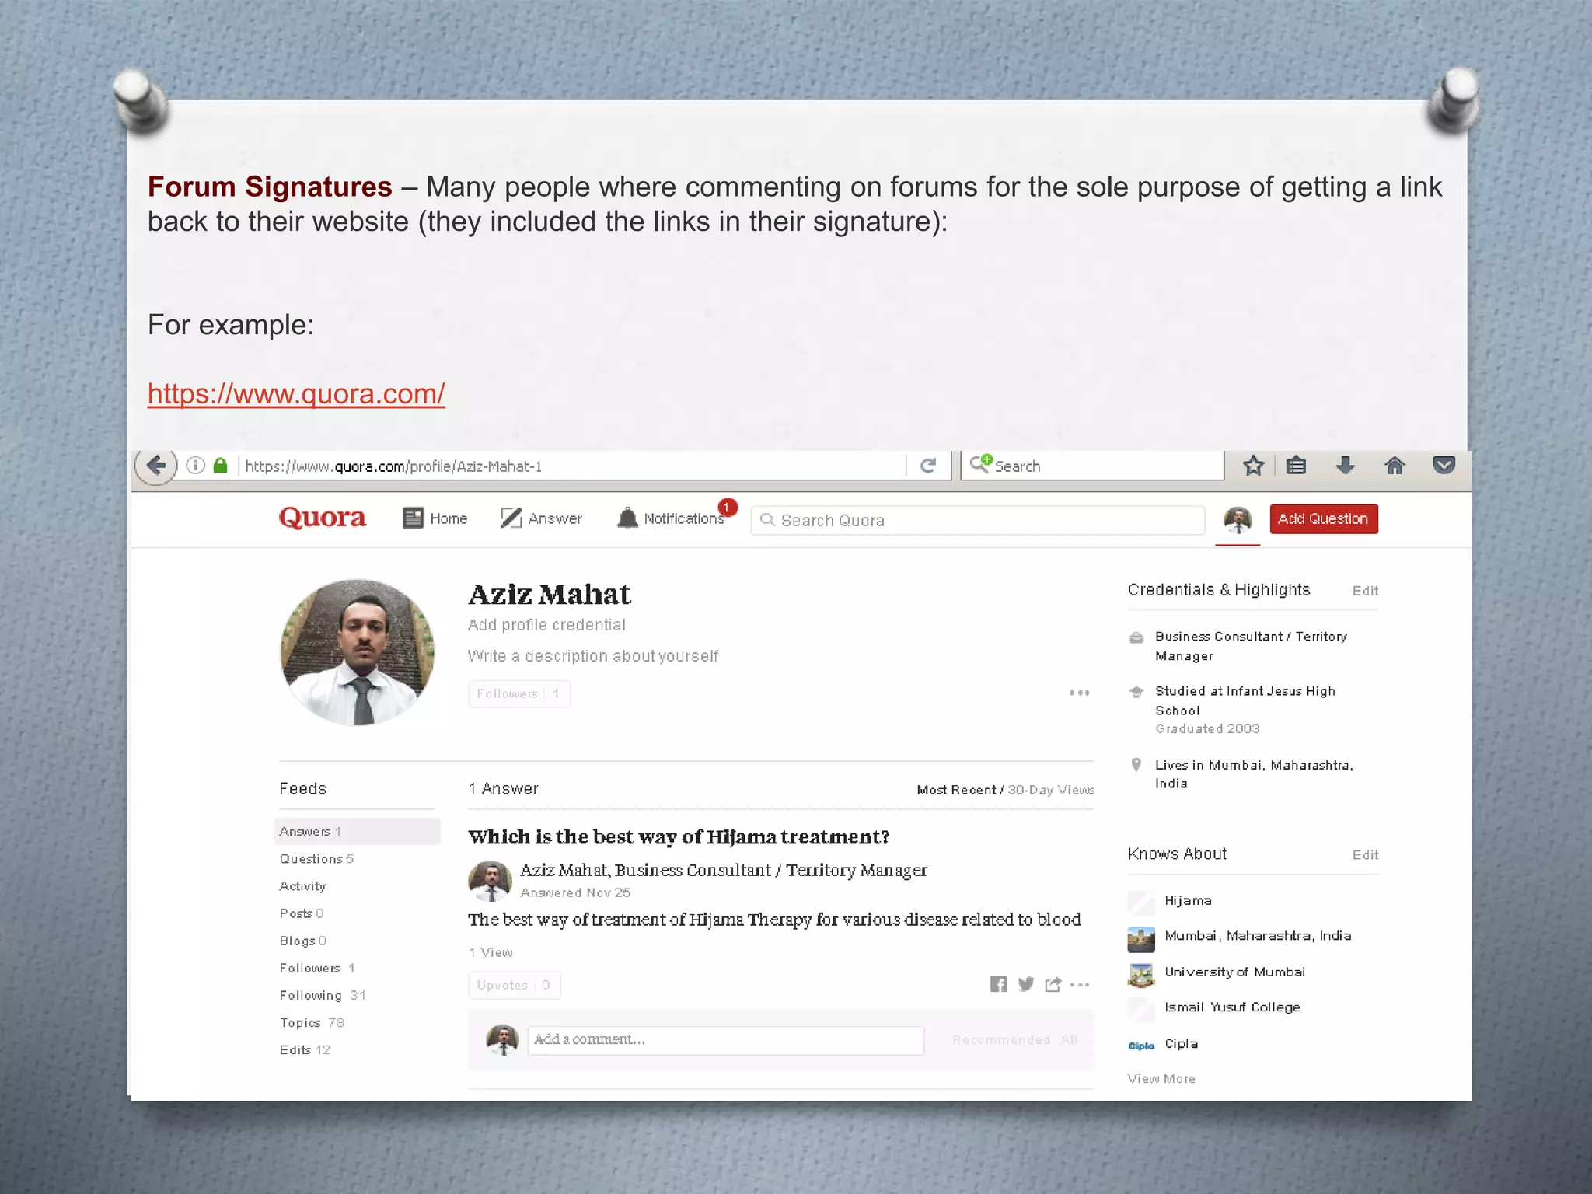Viewport: 1592px width, 1194px height.
Task: Click the Followers 1 button under the name
Action: pos(519,693)
